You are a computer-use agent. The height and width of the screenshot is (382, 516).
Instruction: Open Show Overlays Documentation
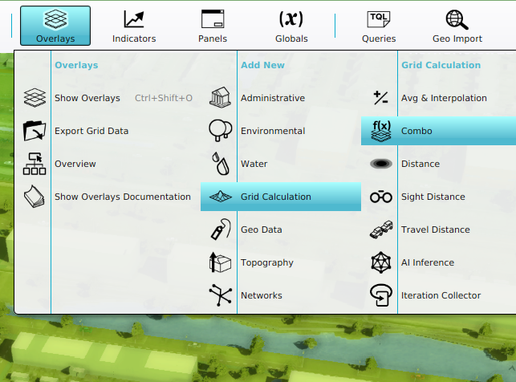[x=122, y=197]
